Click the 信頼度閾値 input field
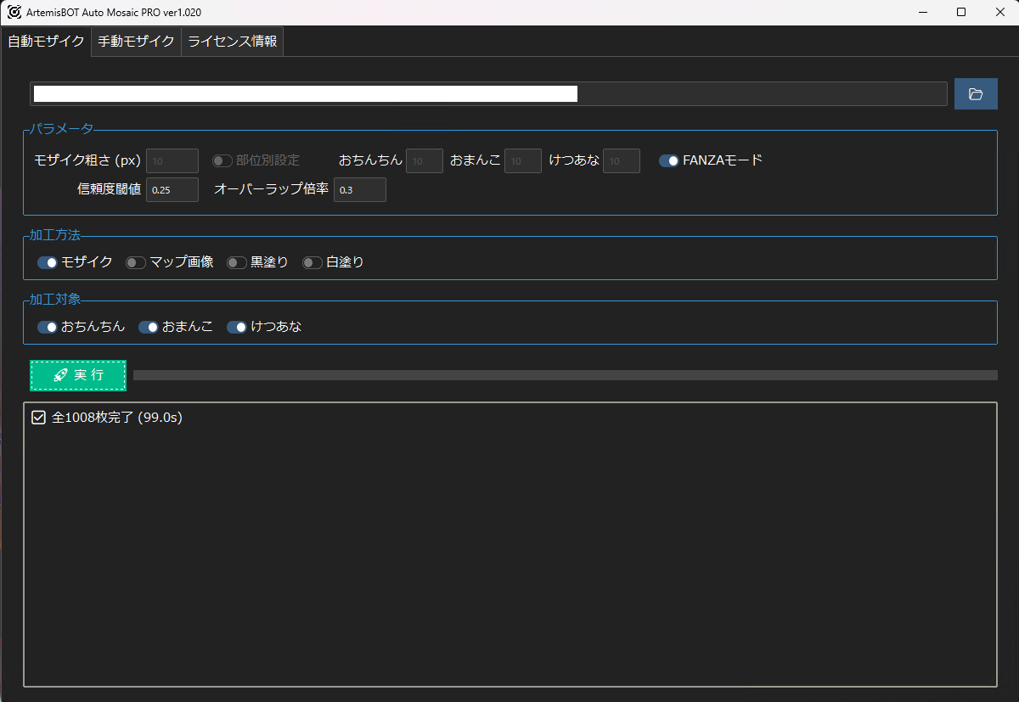Viewport: 1019px width, 702px height. (x=172, y=190)
